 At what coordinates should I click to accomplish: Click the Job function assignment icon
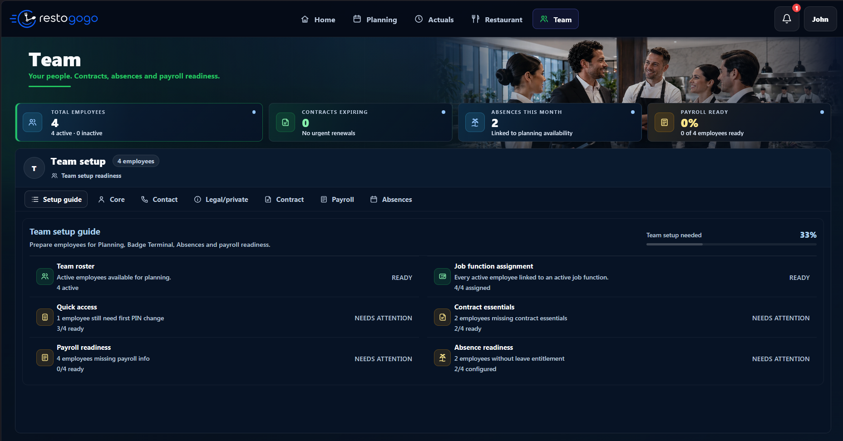coord(443,276)
